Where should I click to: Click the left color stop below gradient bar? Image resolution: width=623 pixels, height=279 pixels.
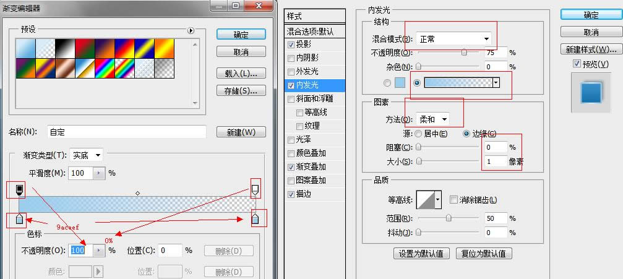(x=19, y=218)
